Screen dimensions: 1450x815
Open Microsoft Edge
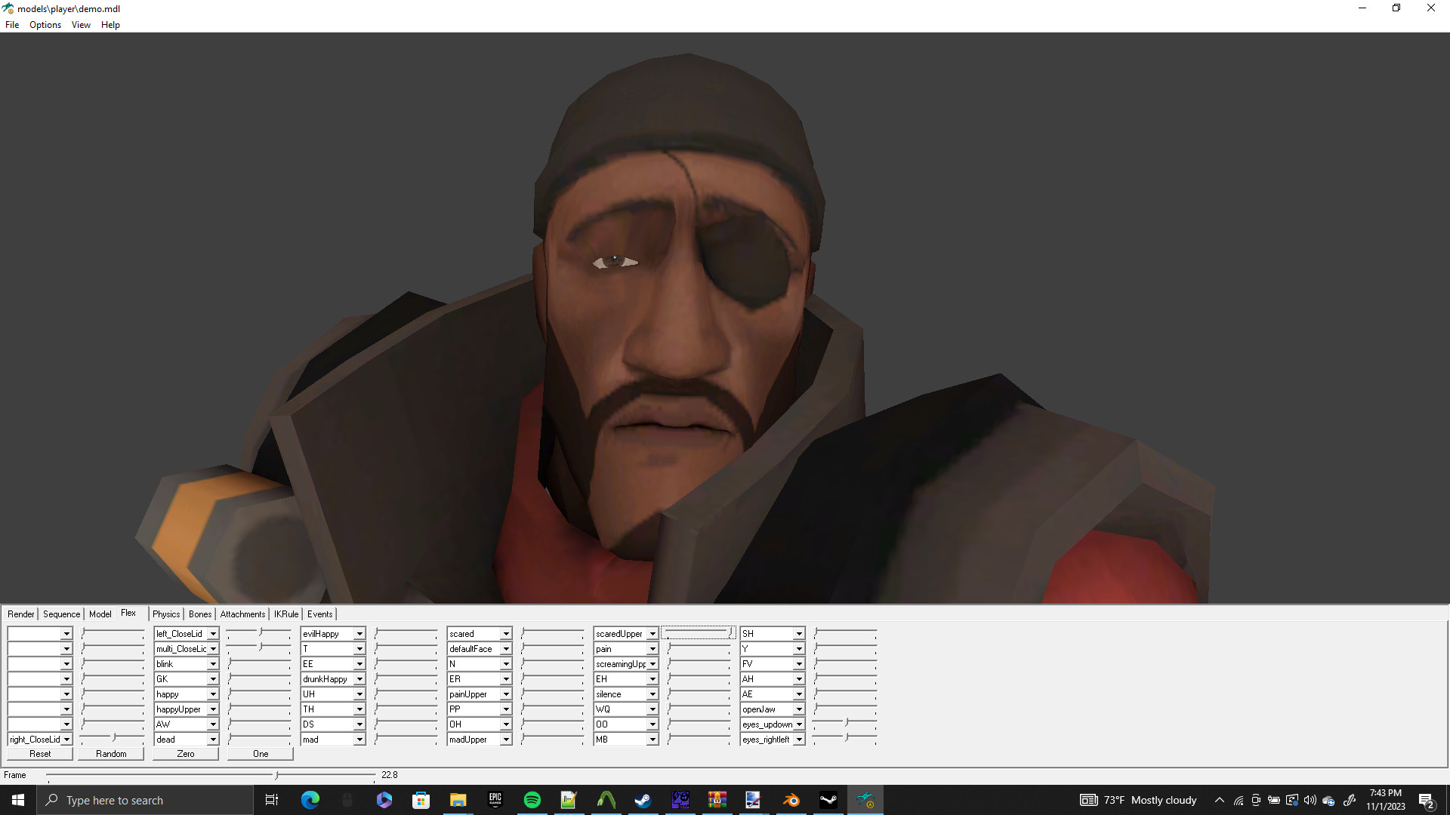(x=310, y=799)
